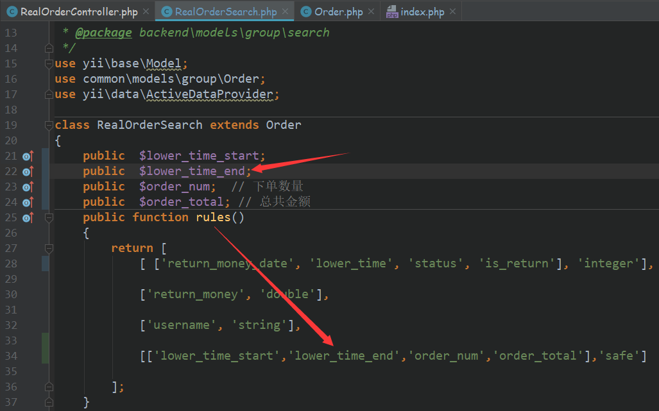The image size is (659, 411).
Task: Select the RealOrderSearch.php tab
Action: [x=226, y=12]
